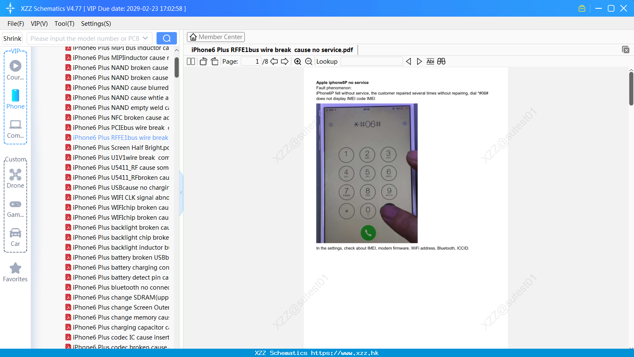The image size is (634, 357).
Task: Go to next page arrow
Action: point(285,62)
